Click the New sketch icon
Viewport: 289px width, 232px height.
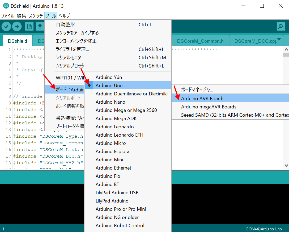point(29,27)
